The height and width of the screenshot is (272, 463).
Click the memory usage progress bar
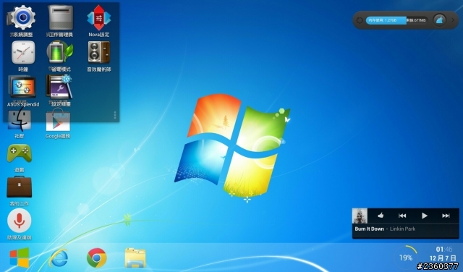coord(397,20)
